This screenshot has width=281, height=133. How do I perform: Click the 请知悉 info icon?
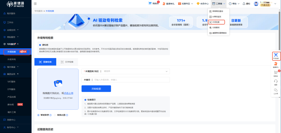(40, 45)
